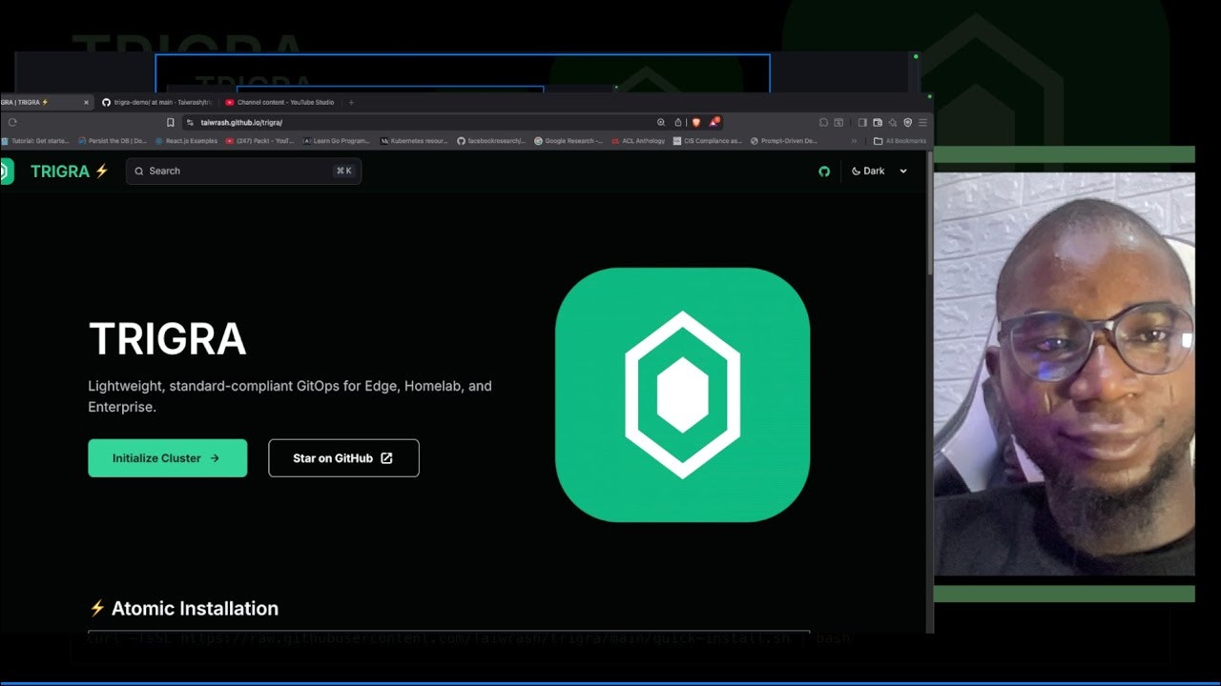This screenshot has height=686, width=1221.
Task: Click the TRIGRA logo icon in the header
Action: pyautogui.click(x=6, y=171)
